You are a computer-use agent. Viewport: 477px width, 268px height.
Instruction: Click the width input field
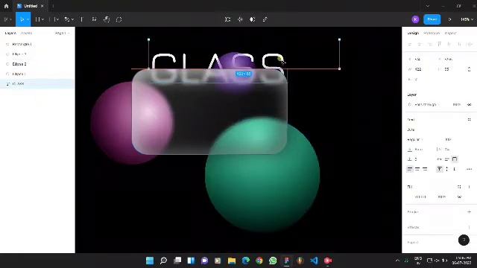click(x=420, y=69)
